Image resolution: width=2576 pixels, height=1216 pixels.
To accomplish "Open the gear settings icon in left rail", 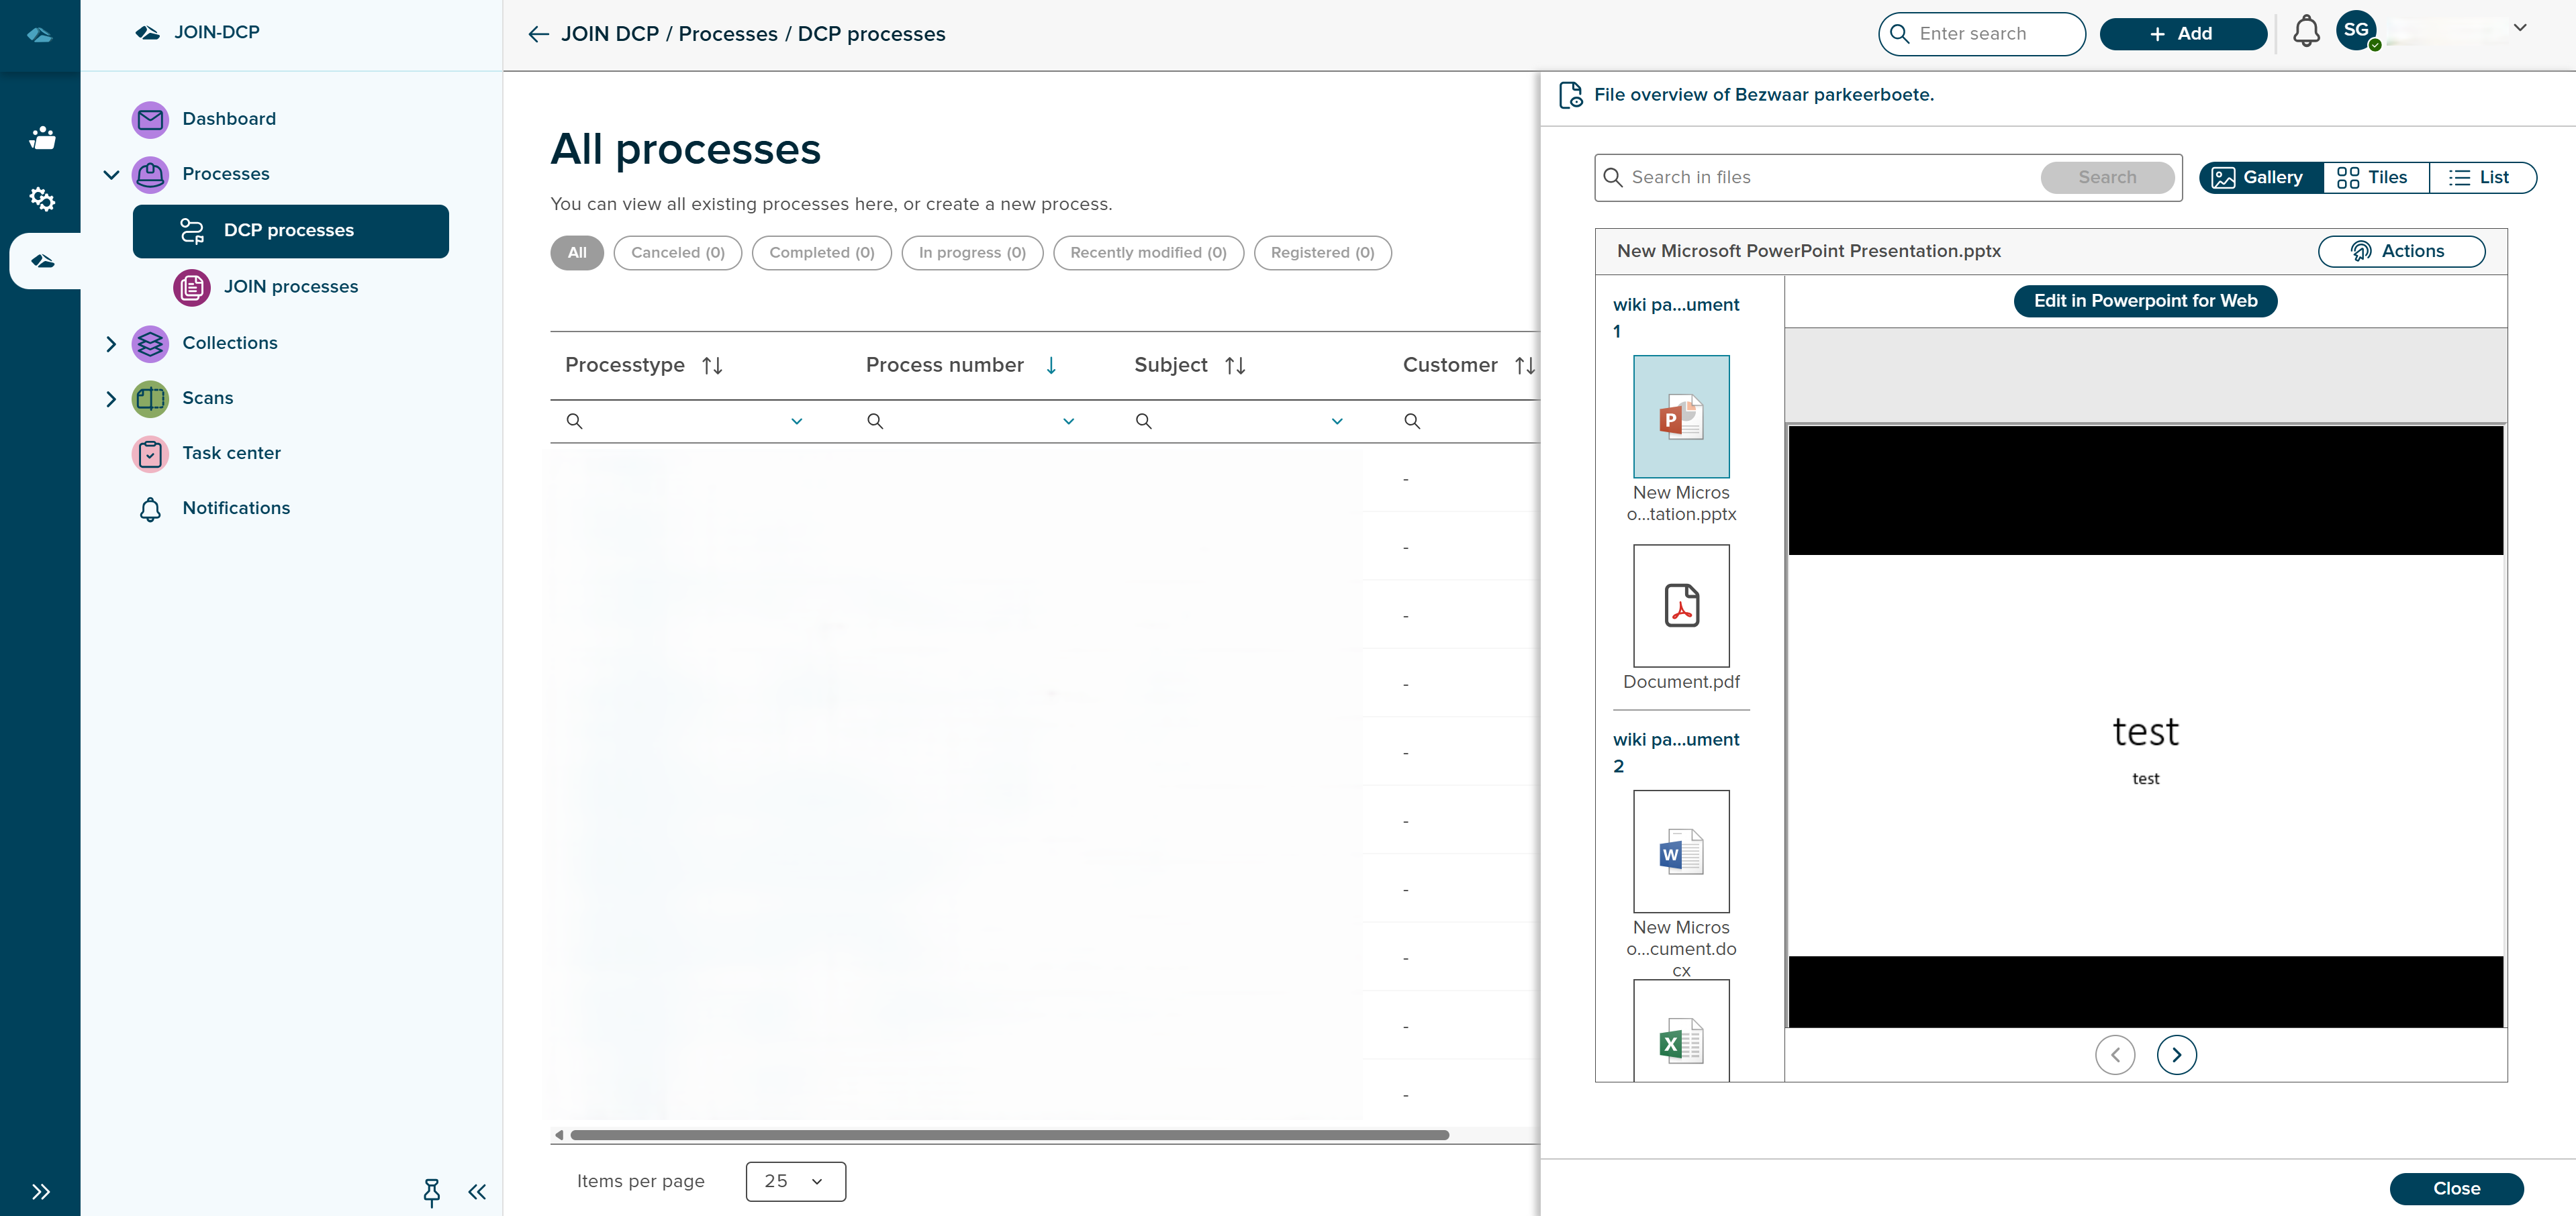I will pyautogui.click(x=41, y=199).
